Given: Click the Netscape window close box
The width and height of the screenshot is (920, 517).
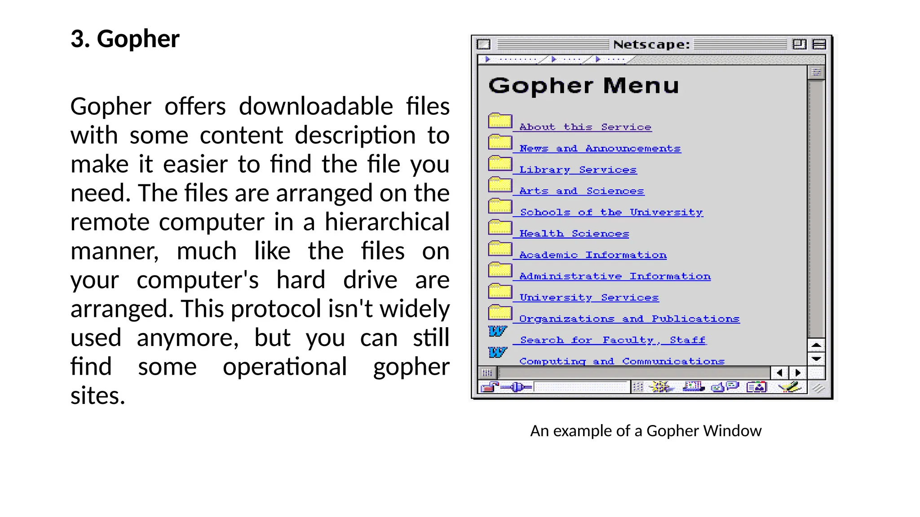Looking at the screenshot, I should pyautogui.click(x=484, y=44).
